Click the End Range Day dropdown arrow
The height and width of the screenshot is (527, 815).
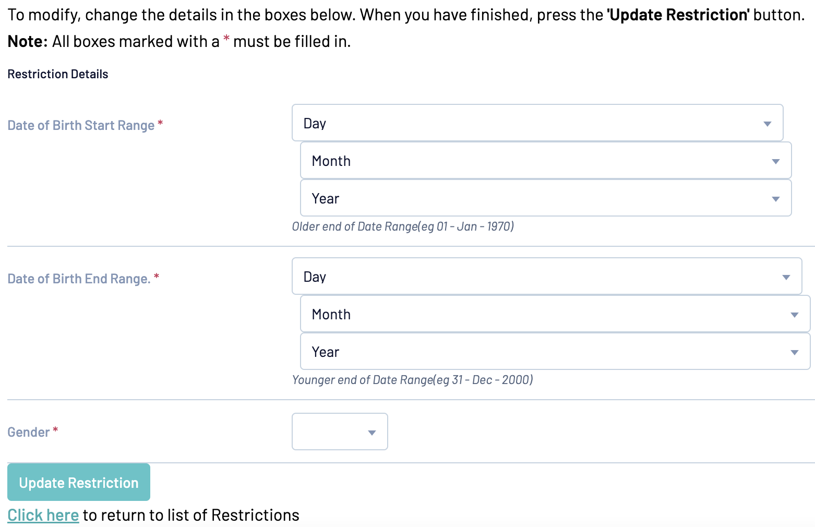point(786,277)
